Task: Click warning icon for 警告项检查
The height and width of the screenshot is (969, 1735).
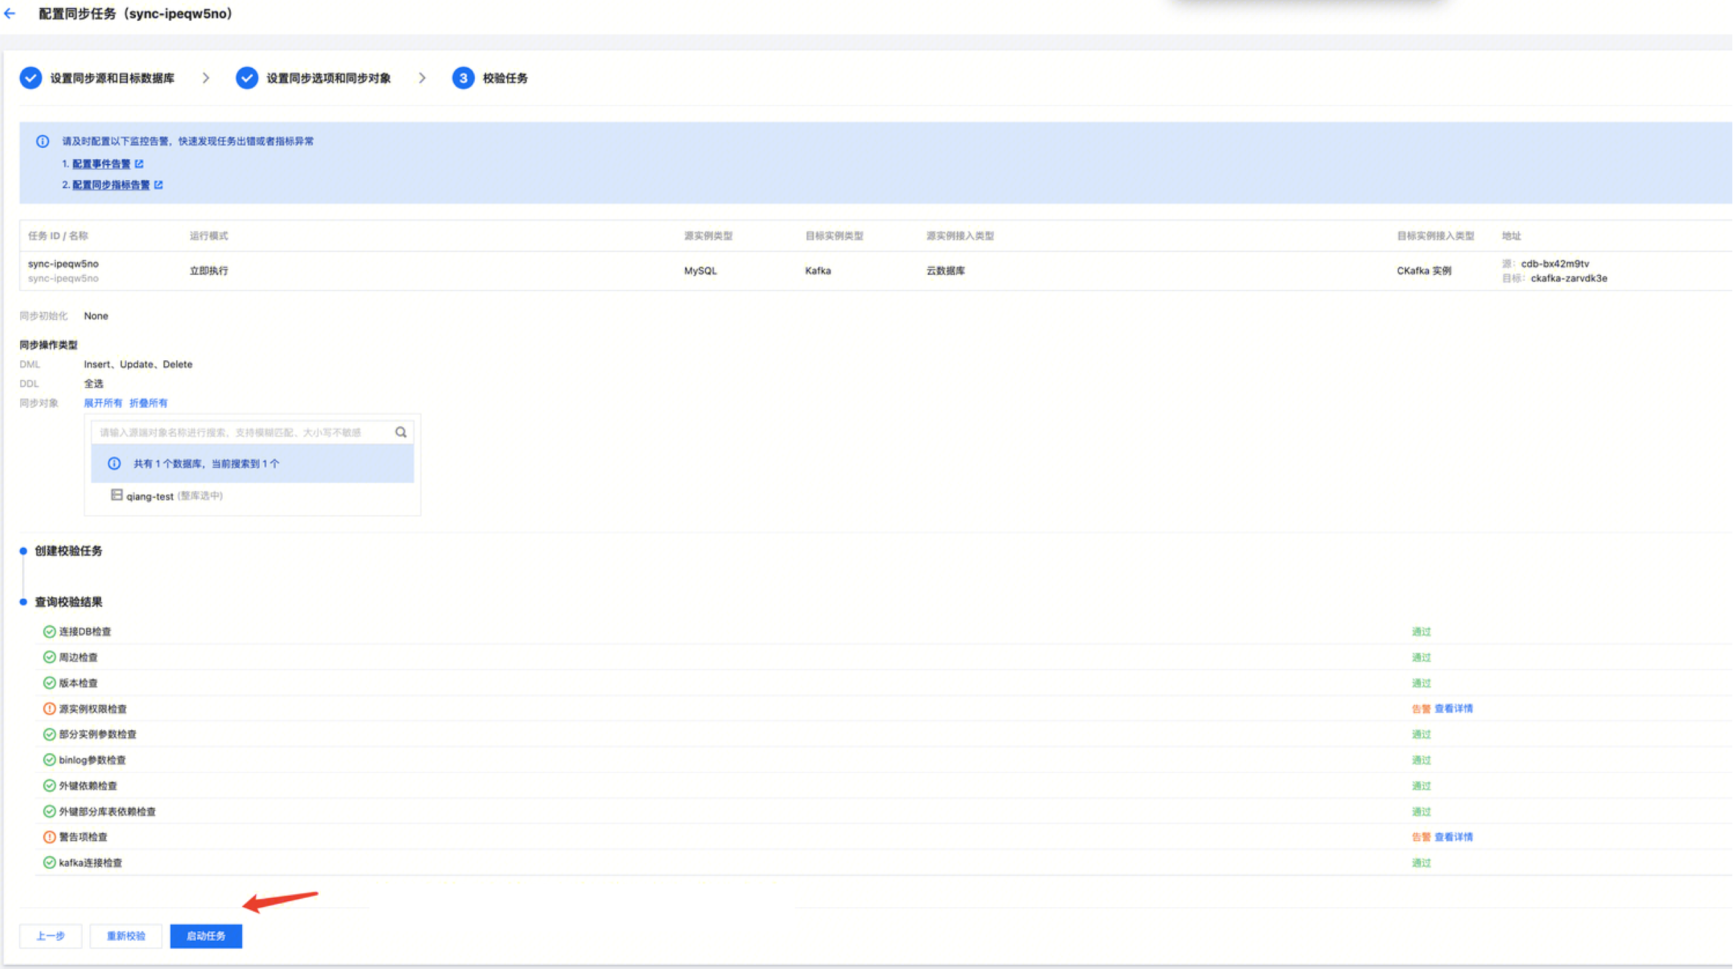Action: pyautogui.click(x=49, y=837)
